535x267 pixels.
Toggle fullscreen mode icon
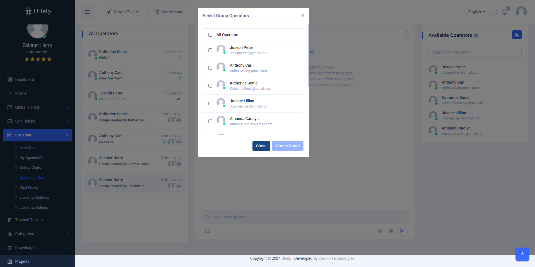coord(494,12)
